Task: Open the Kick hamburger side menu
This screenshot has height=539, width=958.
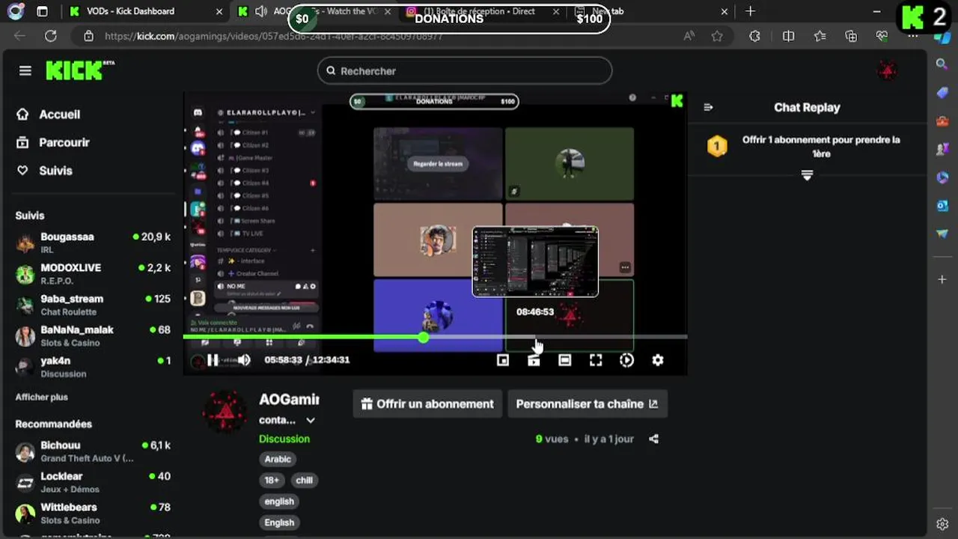Action: tap(25, 70)
